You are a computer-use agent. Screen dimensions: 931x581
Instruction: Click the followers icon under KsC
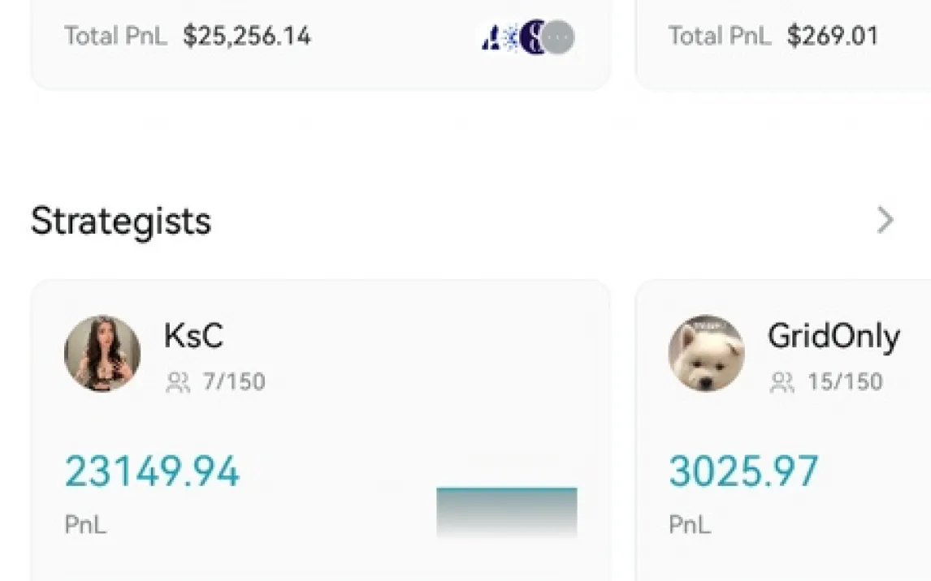click(177, 382)
